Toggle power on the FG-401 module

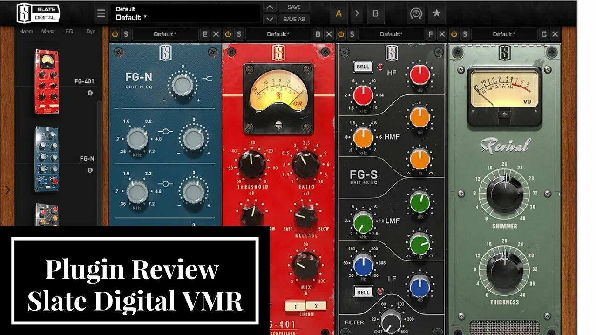(228, 34)
